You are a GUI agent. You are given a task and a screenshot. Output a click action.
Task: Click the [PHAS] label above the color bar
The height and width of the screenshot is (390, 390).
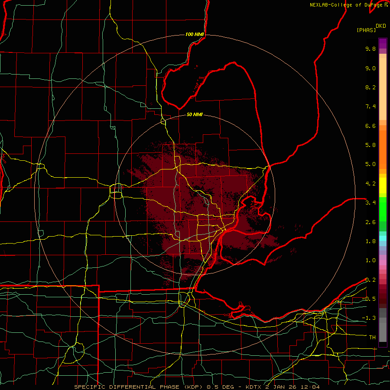point(366,30)
